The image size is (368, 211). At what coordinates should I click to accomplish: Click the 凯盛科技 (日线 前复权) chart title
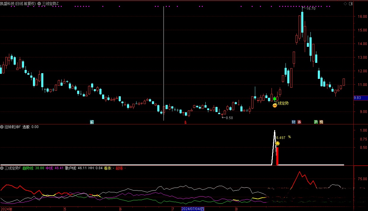coord(18,4)
